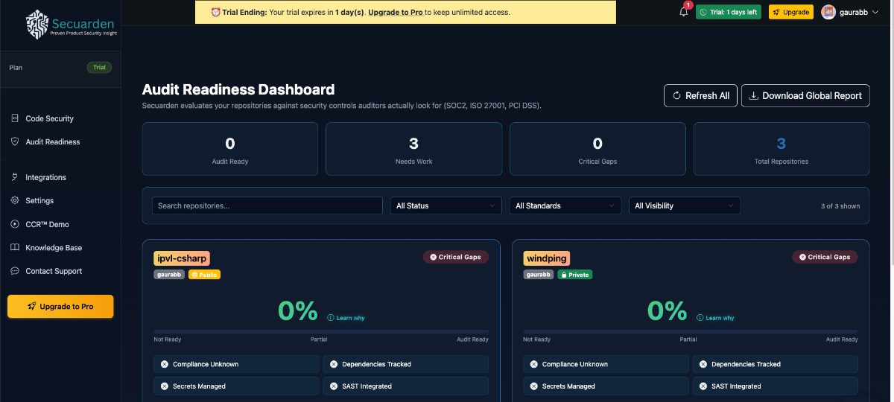The width and height of the screenshot is (894, 402).
Task: Click windping readiness progress bar
Action: click(x=690, y=331)
